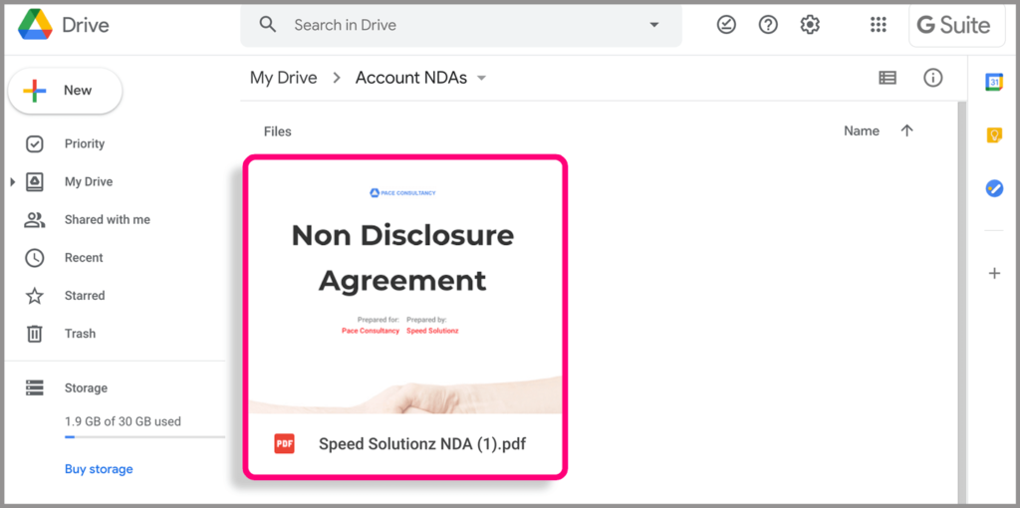Open the Settings gear icon
Viewport: 1020px width, 508px height.
810,25
